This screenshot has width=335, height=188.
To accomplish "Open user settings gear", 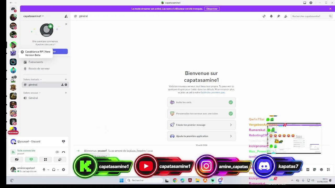I will click(63, 170).
